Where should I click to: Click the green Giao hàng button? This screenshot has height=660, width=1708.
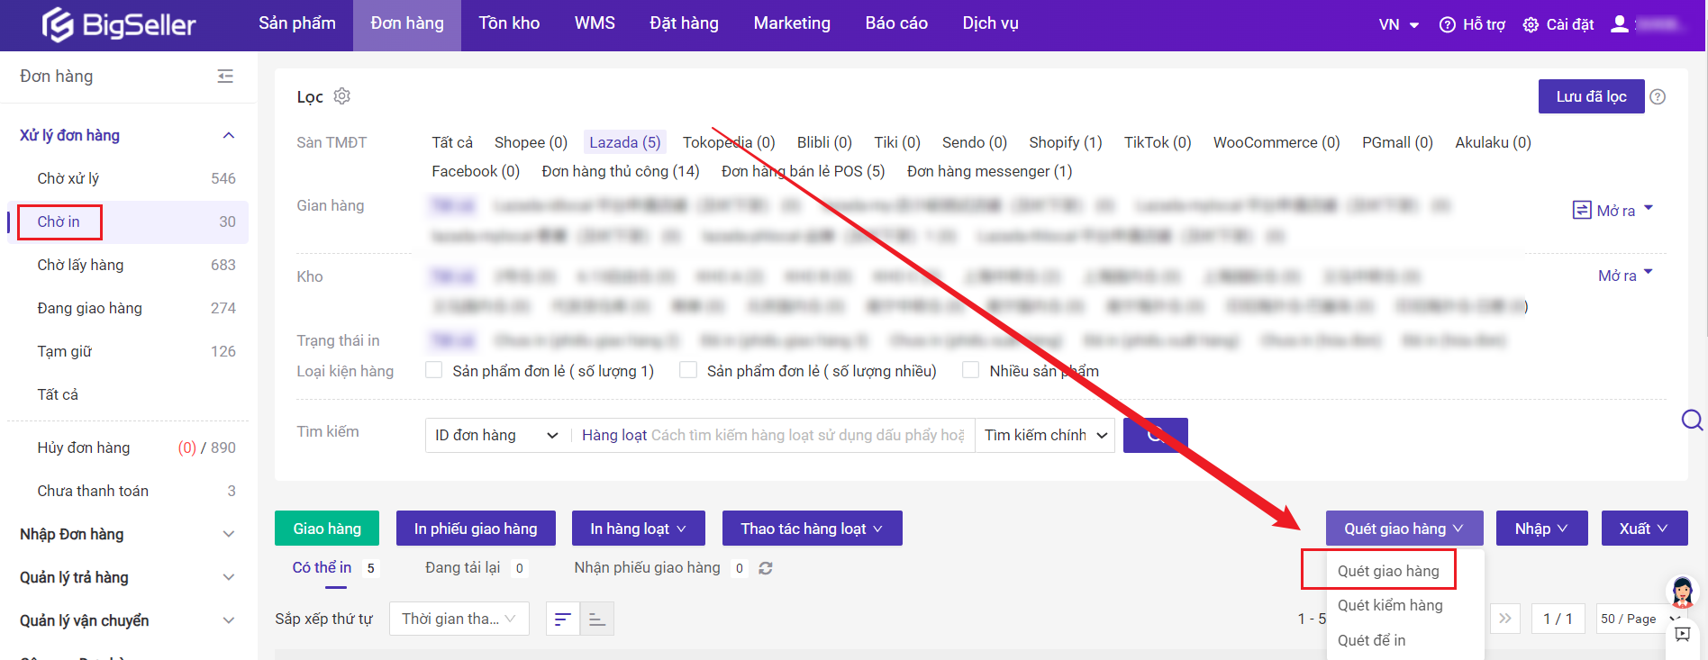[326, 529]
